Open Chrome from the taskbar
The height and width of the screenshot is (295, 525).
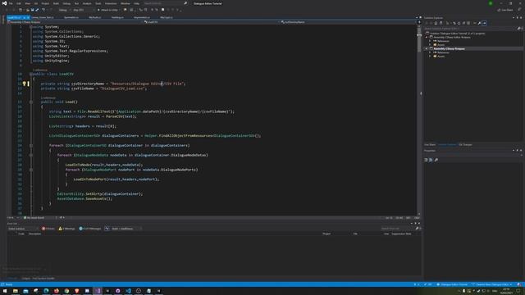[x=66, y=292]
